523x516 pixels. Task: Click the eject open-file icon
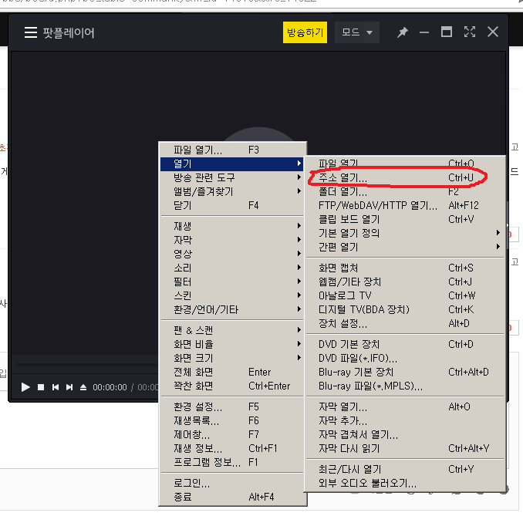[83, 387]
